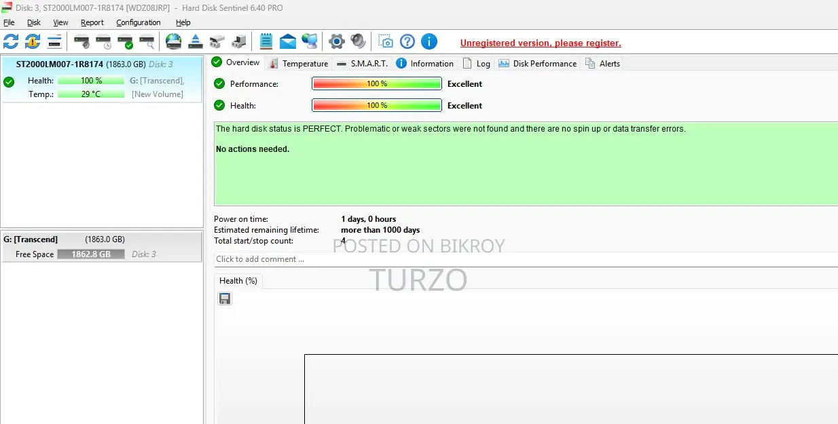Click the 'Click to add comment' field
Screen dimensions: 838x424
point(526,259)
